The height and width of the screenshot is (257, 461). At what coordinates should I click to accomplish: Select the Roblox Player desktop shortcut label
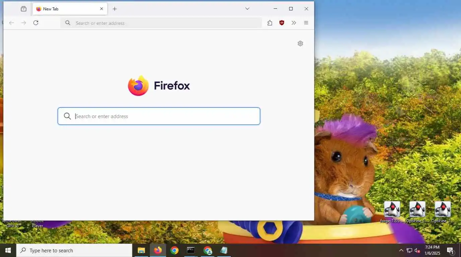[x=38, y=224]
